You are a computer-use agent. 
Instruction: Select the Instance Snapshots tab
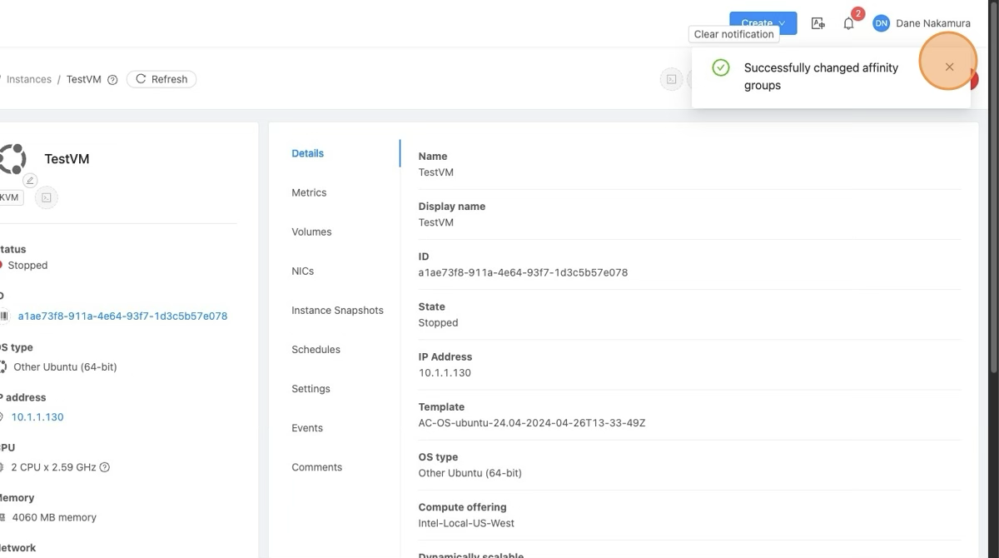(337, 310)
